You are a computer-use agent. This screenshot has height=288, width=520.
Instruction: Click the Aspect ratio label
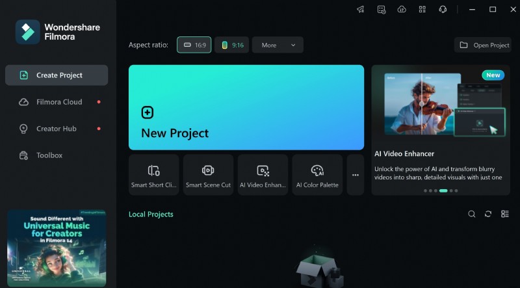(149, 45)
